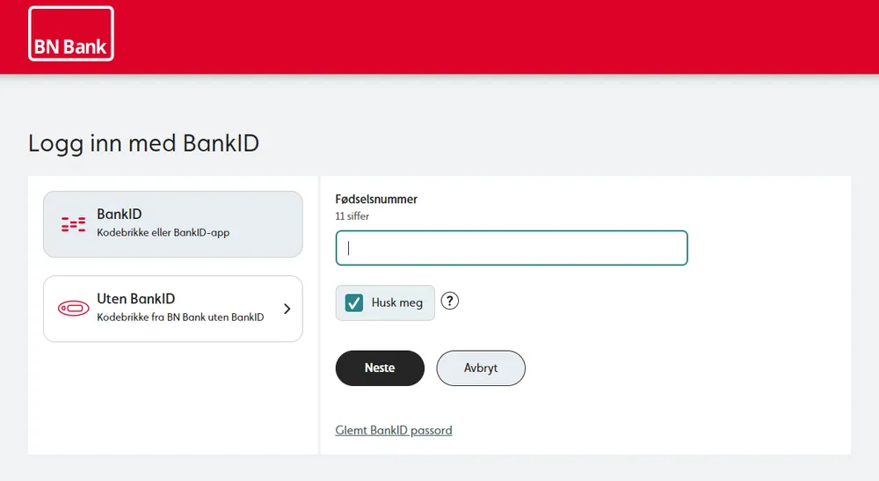This screenshot has width=879, height=481.
Task: Click the Husk meg label text
Action: tap(397, 302)
